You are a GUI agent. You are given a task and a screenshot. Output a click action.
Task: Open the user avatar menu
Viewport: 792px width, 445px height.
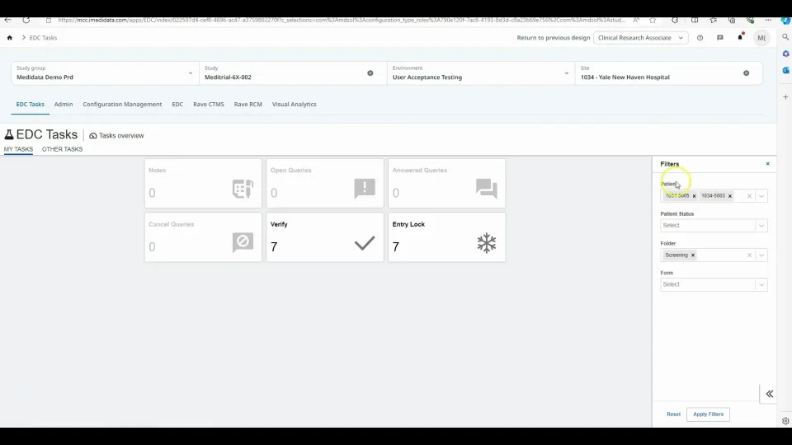(761, 38)
